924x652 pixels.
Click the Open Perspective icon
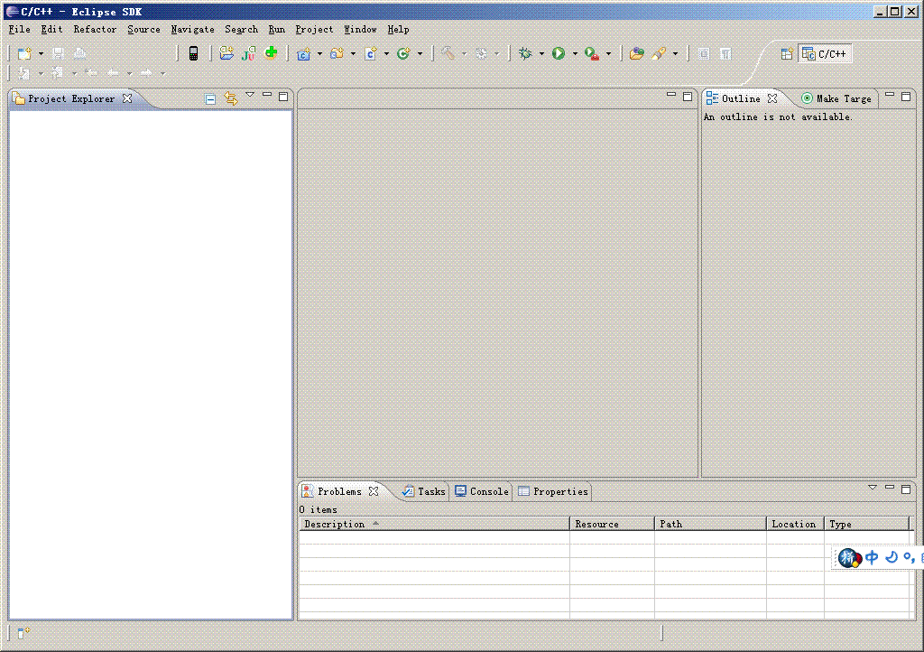click(x=787, y=53)
